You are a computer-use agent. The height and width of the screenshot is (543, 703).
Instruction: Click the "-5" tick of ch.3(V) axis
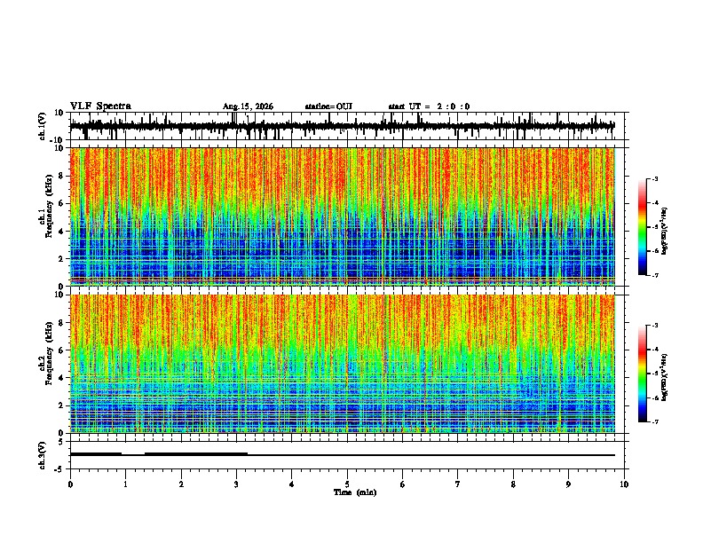point(60,469)
